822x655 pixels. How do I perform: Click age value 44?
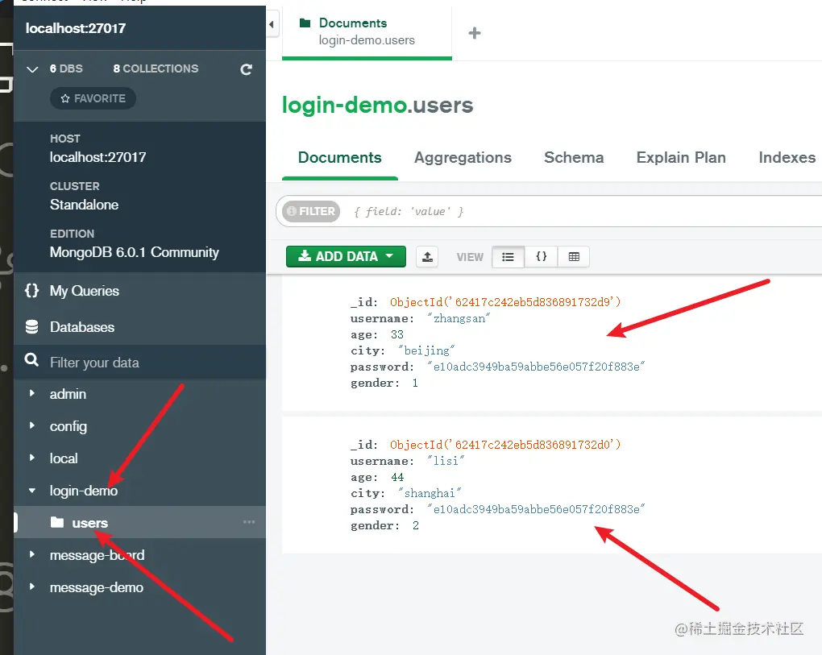397,478
